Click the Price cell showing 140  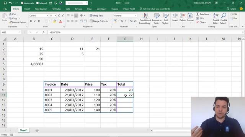[92, 110]
